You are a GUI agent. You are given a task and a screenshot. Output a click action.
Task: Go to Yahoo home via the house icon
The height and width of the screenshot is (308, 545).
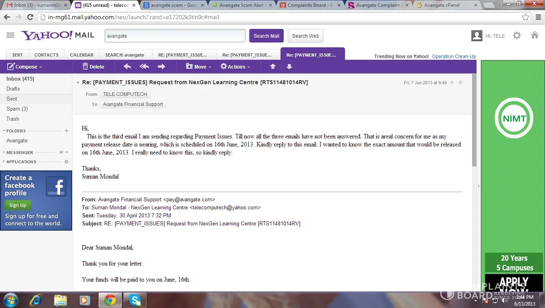pos(535,35)
